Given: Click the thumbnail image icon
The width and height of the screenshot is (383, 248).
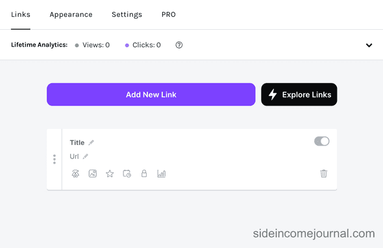Looking at the screenshot, I should [93, 174].
